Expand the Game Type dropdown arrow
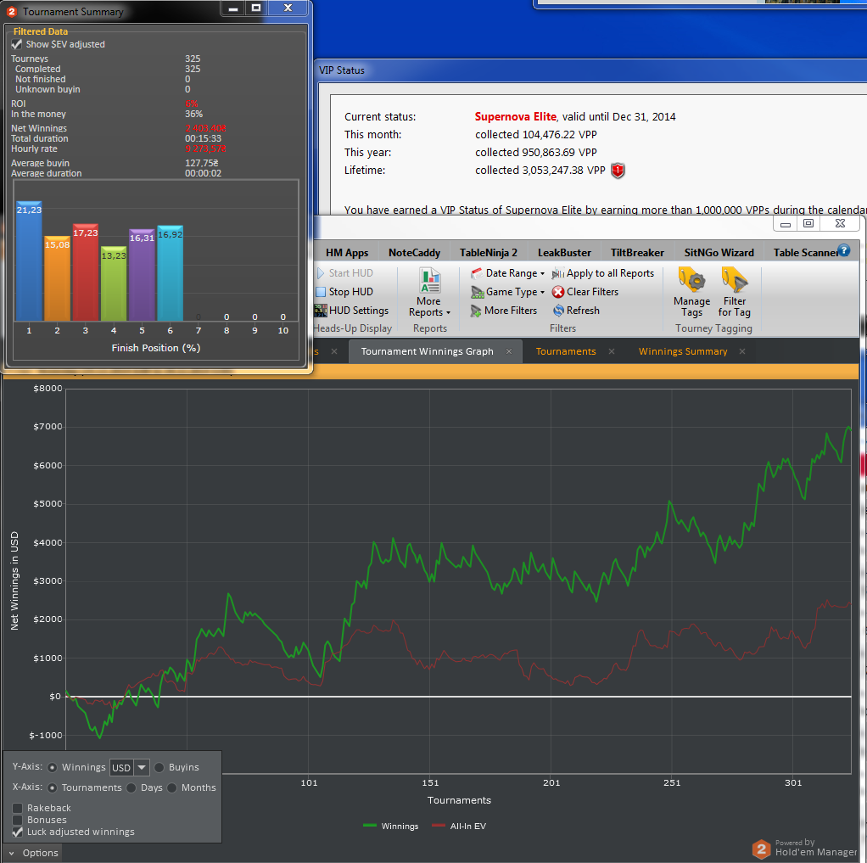 point(542,293)
